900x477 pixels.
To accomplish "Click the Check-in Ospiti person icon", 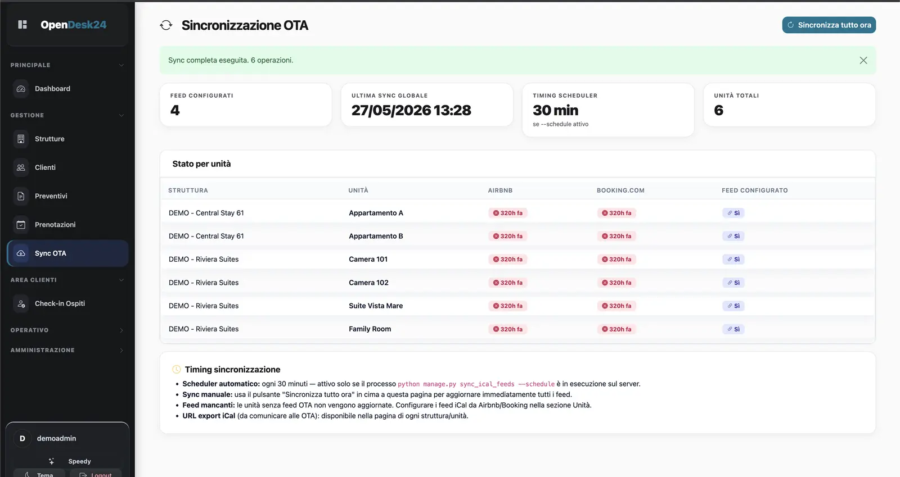I will click(21, 303).
